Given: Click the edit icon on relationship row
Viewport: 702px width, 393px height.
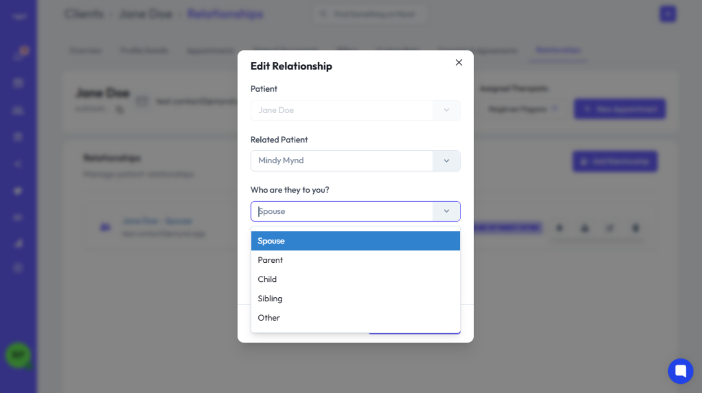Looking at the screenshot, I should 610,228.
